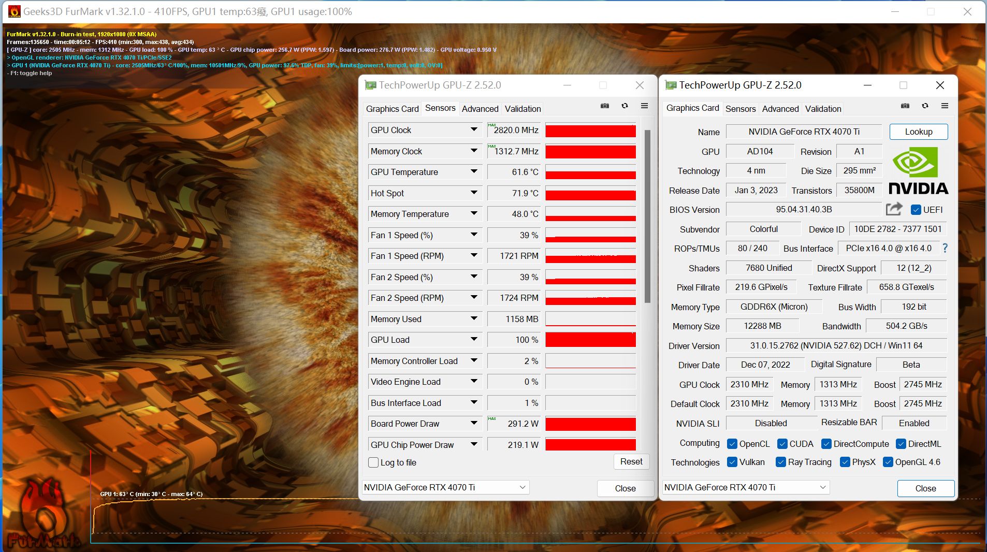Click GPU Temperature value 61.6 °C
Viewport: 987px width, 552px height.
click(514, 172)
